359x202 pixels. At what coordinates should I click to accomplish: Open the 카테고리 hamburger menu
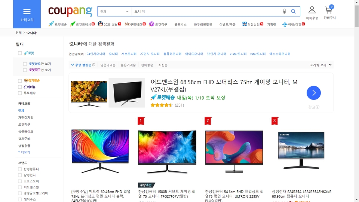(27, 14)
